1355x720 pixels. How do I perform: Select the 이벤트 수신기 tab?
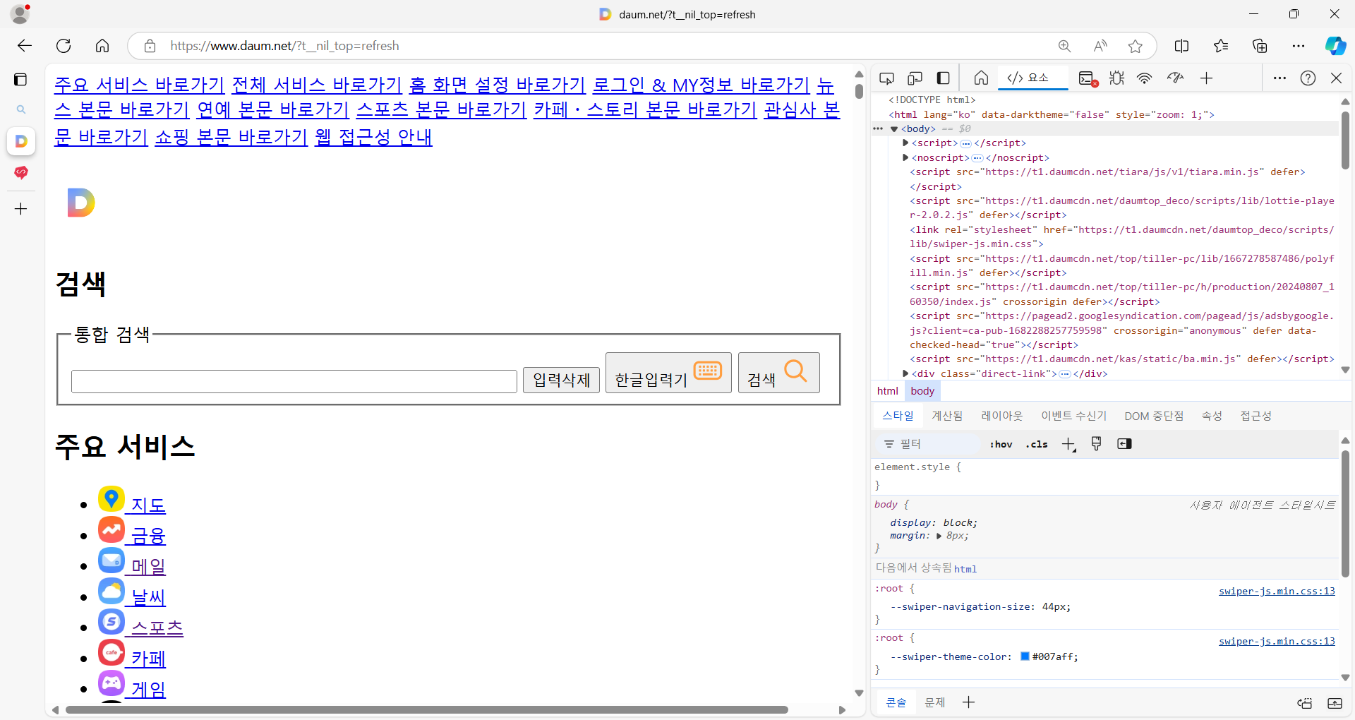tap(1073, 416)
